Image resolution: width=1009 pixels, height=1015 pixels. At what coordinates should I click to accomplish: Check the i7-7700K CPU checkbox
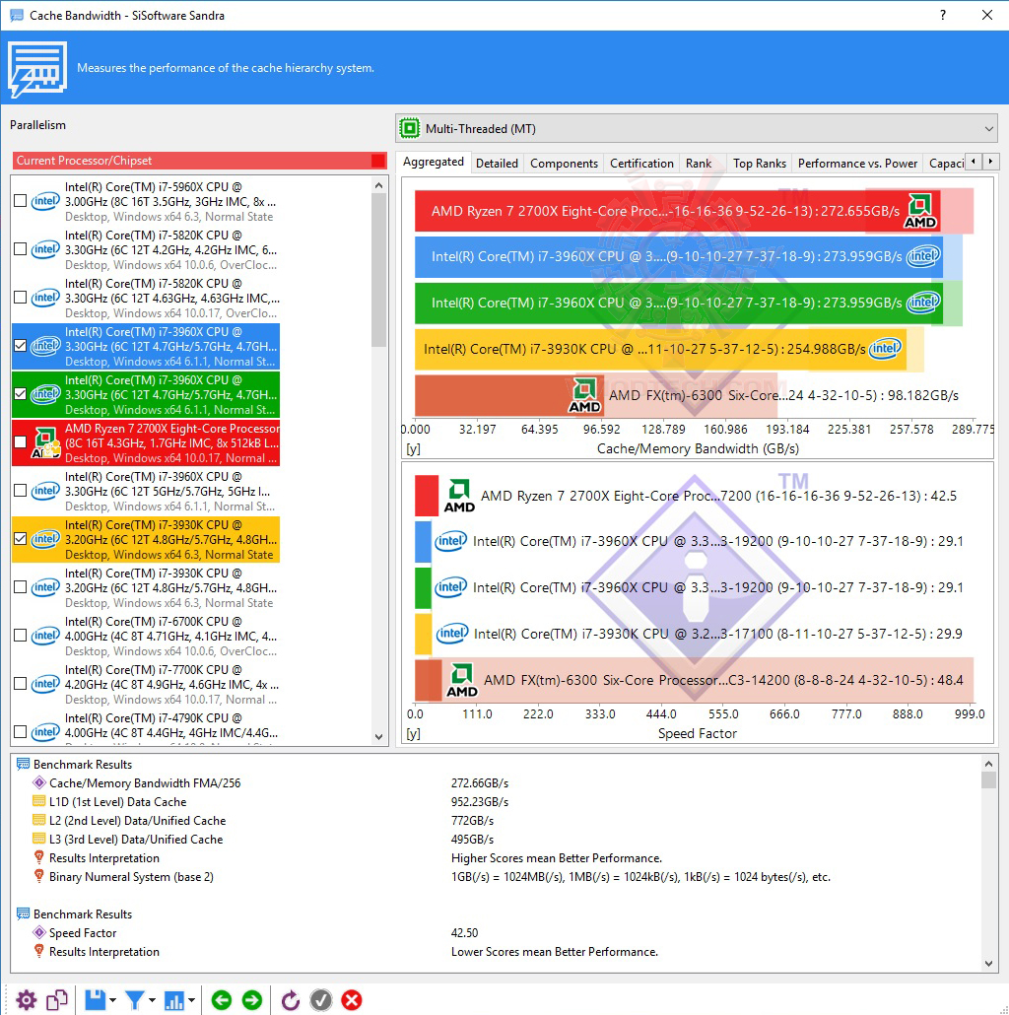click(20, 684)
